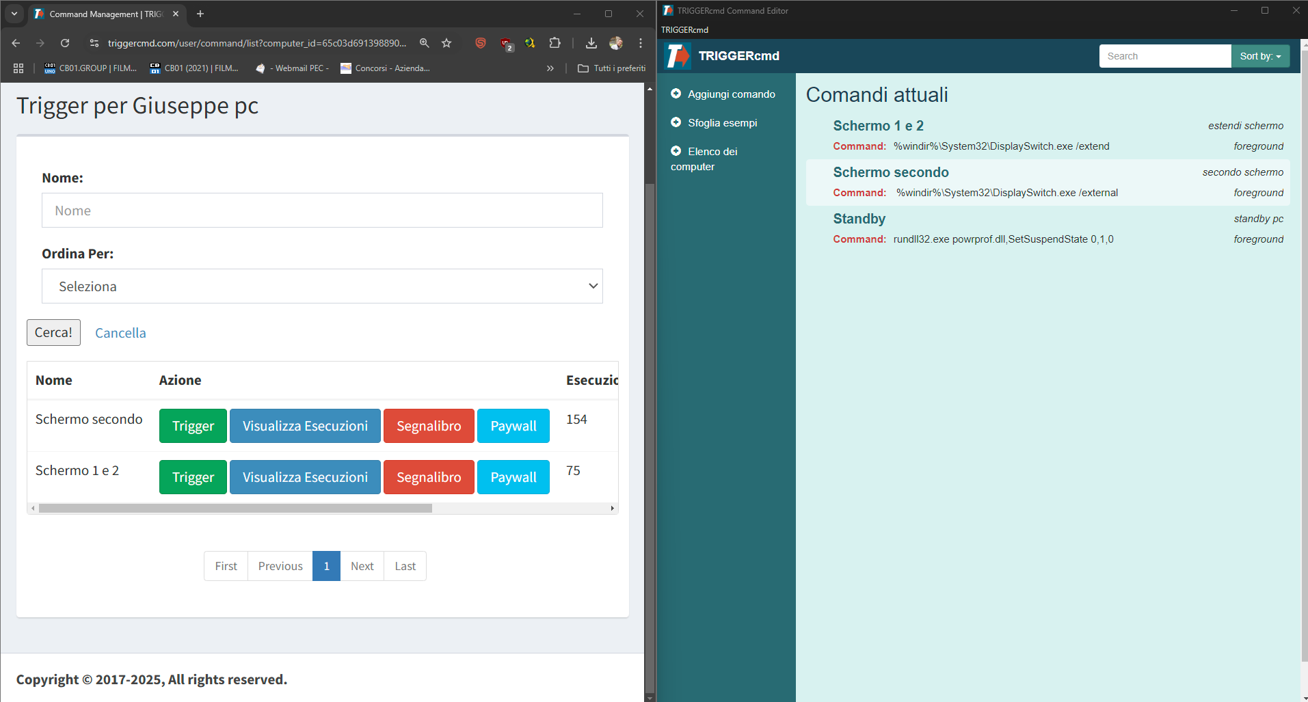1308x702 pixels.
Task: Open the tab search dropdown arrow in Chrome
Action: pos(14,14)
